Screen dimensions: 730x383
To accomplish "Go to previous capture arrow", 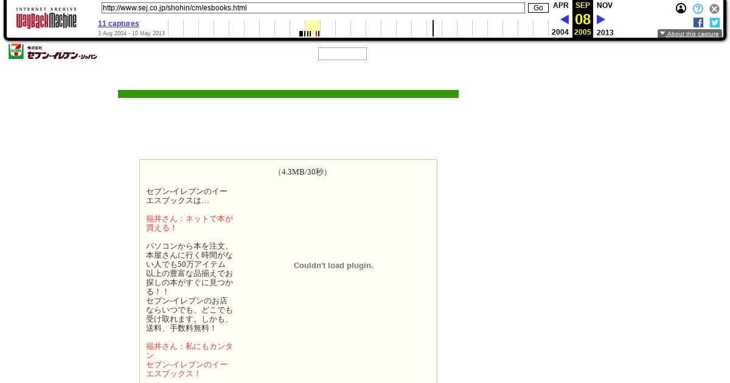I will 565,19.
